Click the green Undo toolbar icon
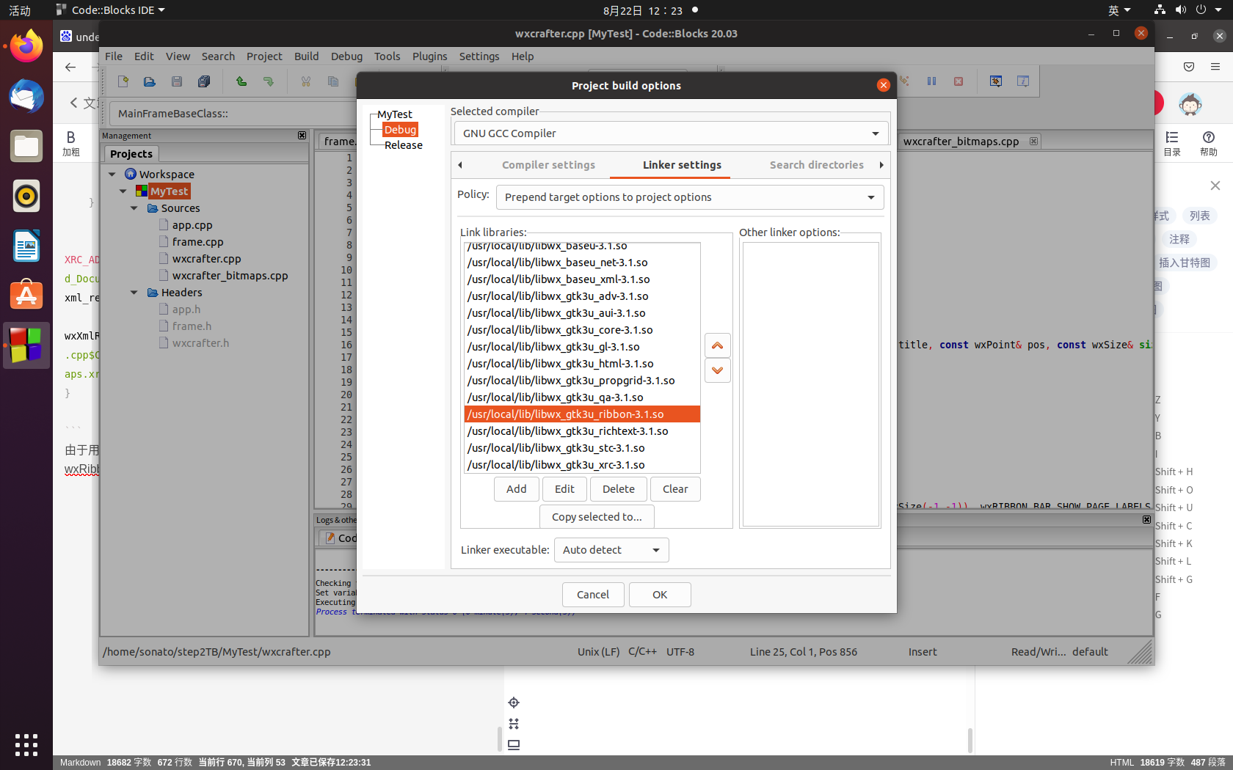The width and height of the screenshot is (1233, 770). point(241,81)
